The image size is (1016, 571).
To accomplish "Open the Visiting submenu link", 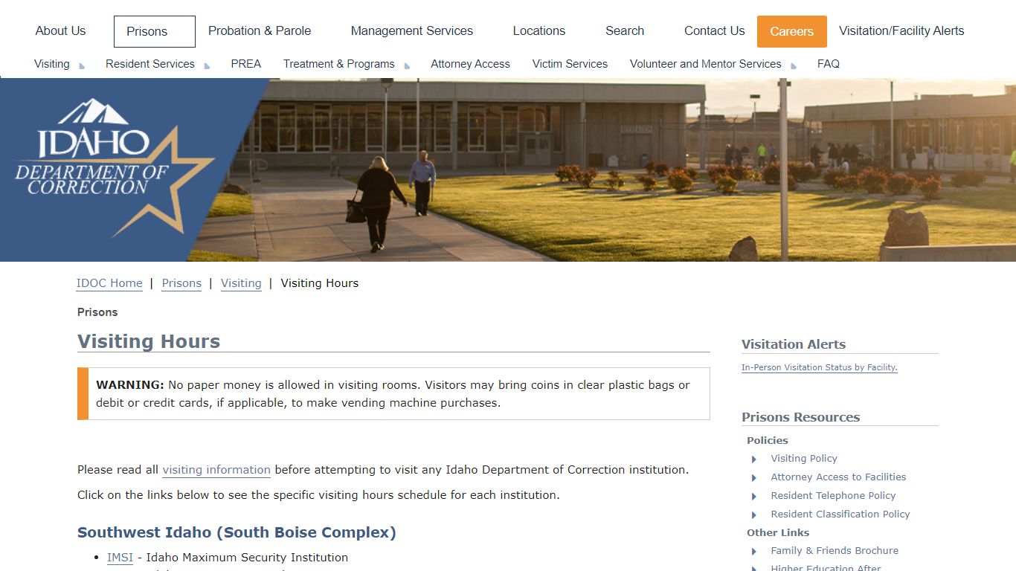I will pyautogui.click(x=52, y=64).
